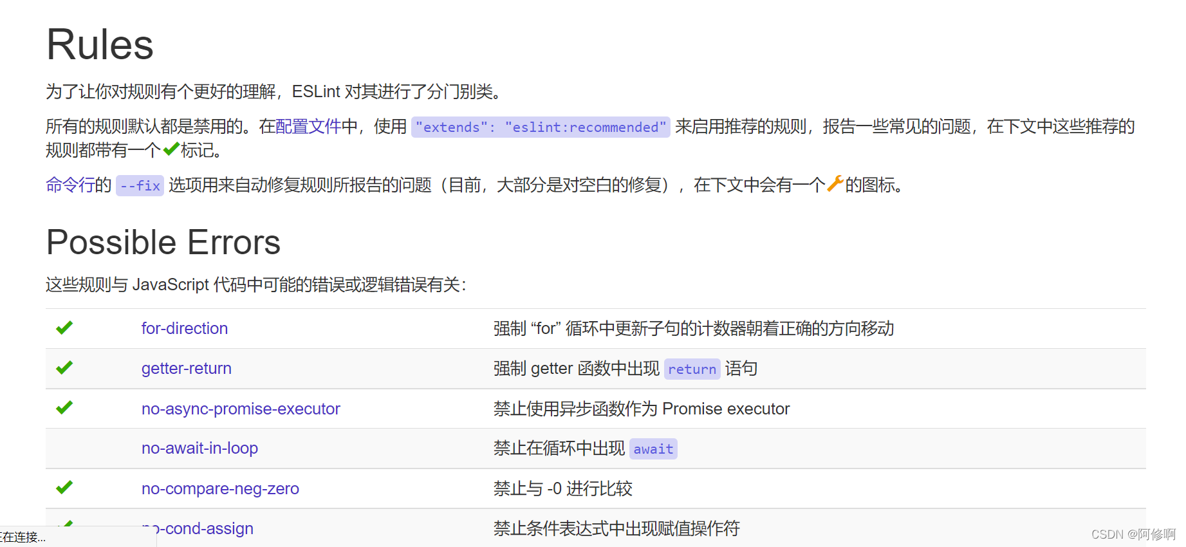The image size is (1186, 547).
Task: Click the checkmark icon beside no-async-promise-executor
Action: (64, 408)
